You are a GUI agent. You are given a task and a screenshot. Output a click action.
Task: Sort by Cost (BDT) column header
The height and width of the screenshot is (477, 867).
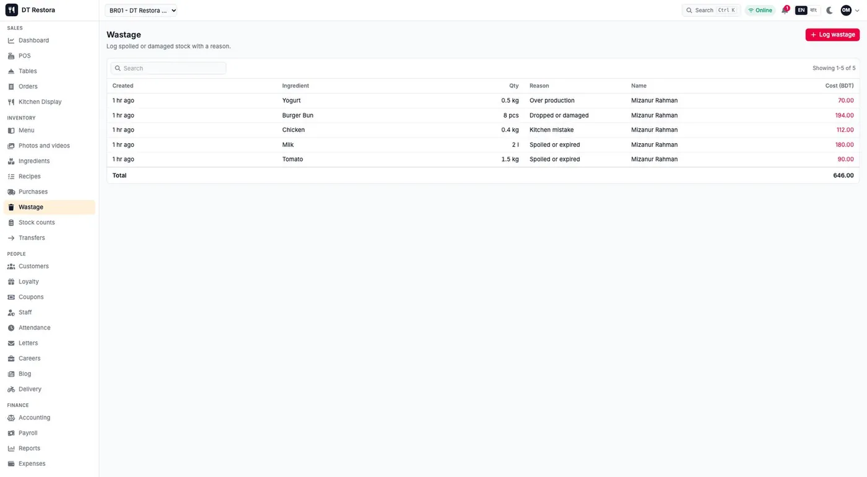tap(839, 86)
